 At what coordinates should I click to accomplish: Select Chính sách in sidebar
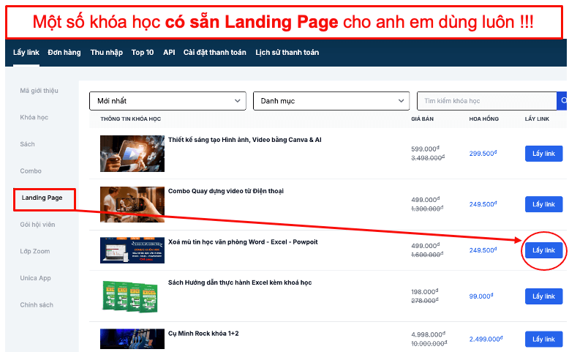pyautogui.click(x=37, y=304)
